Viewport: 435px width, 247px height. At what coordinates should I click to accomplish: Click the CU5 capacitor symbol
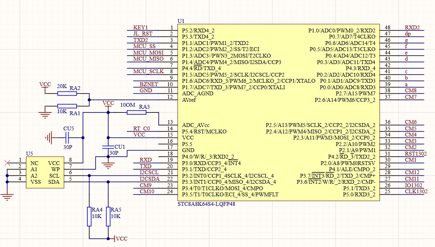point(67,138)
